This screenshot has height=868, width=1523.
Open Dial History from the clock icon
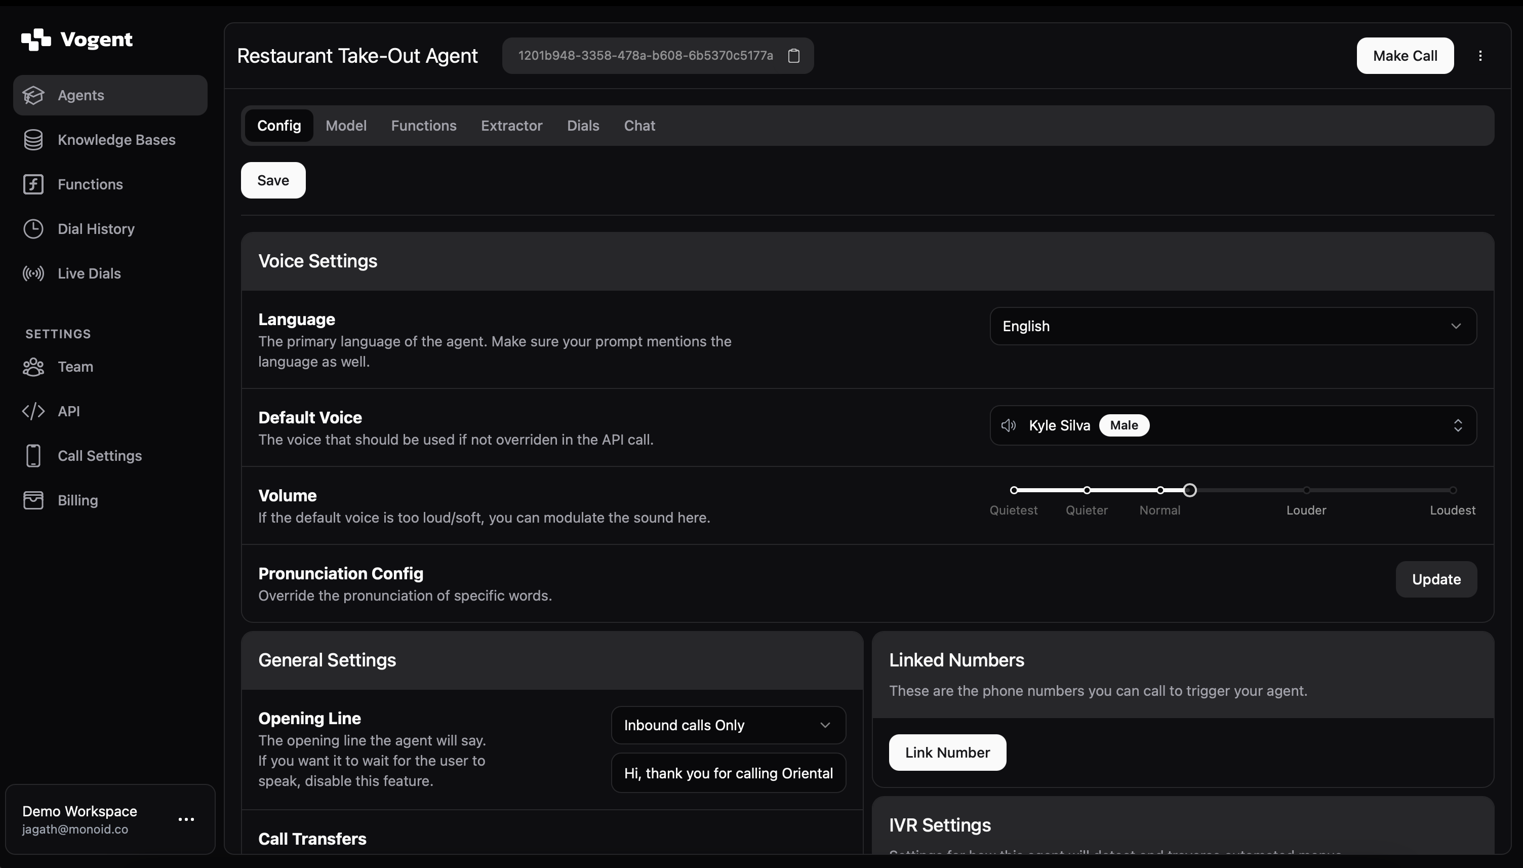33,229
